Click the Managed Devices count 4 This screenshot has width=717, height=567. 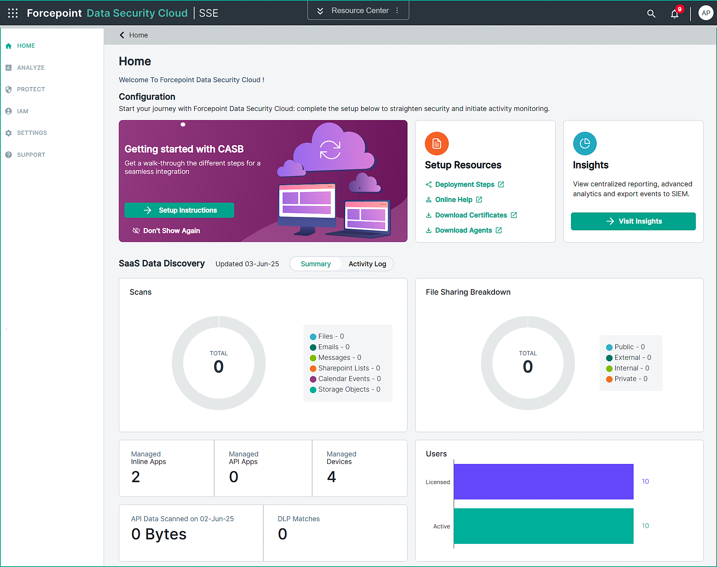pyautogui.click(x=331, y=477)
